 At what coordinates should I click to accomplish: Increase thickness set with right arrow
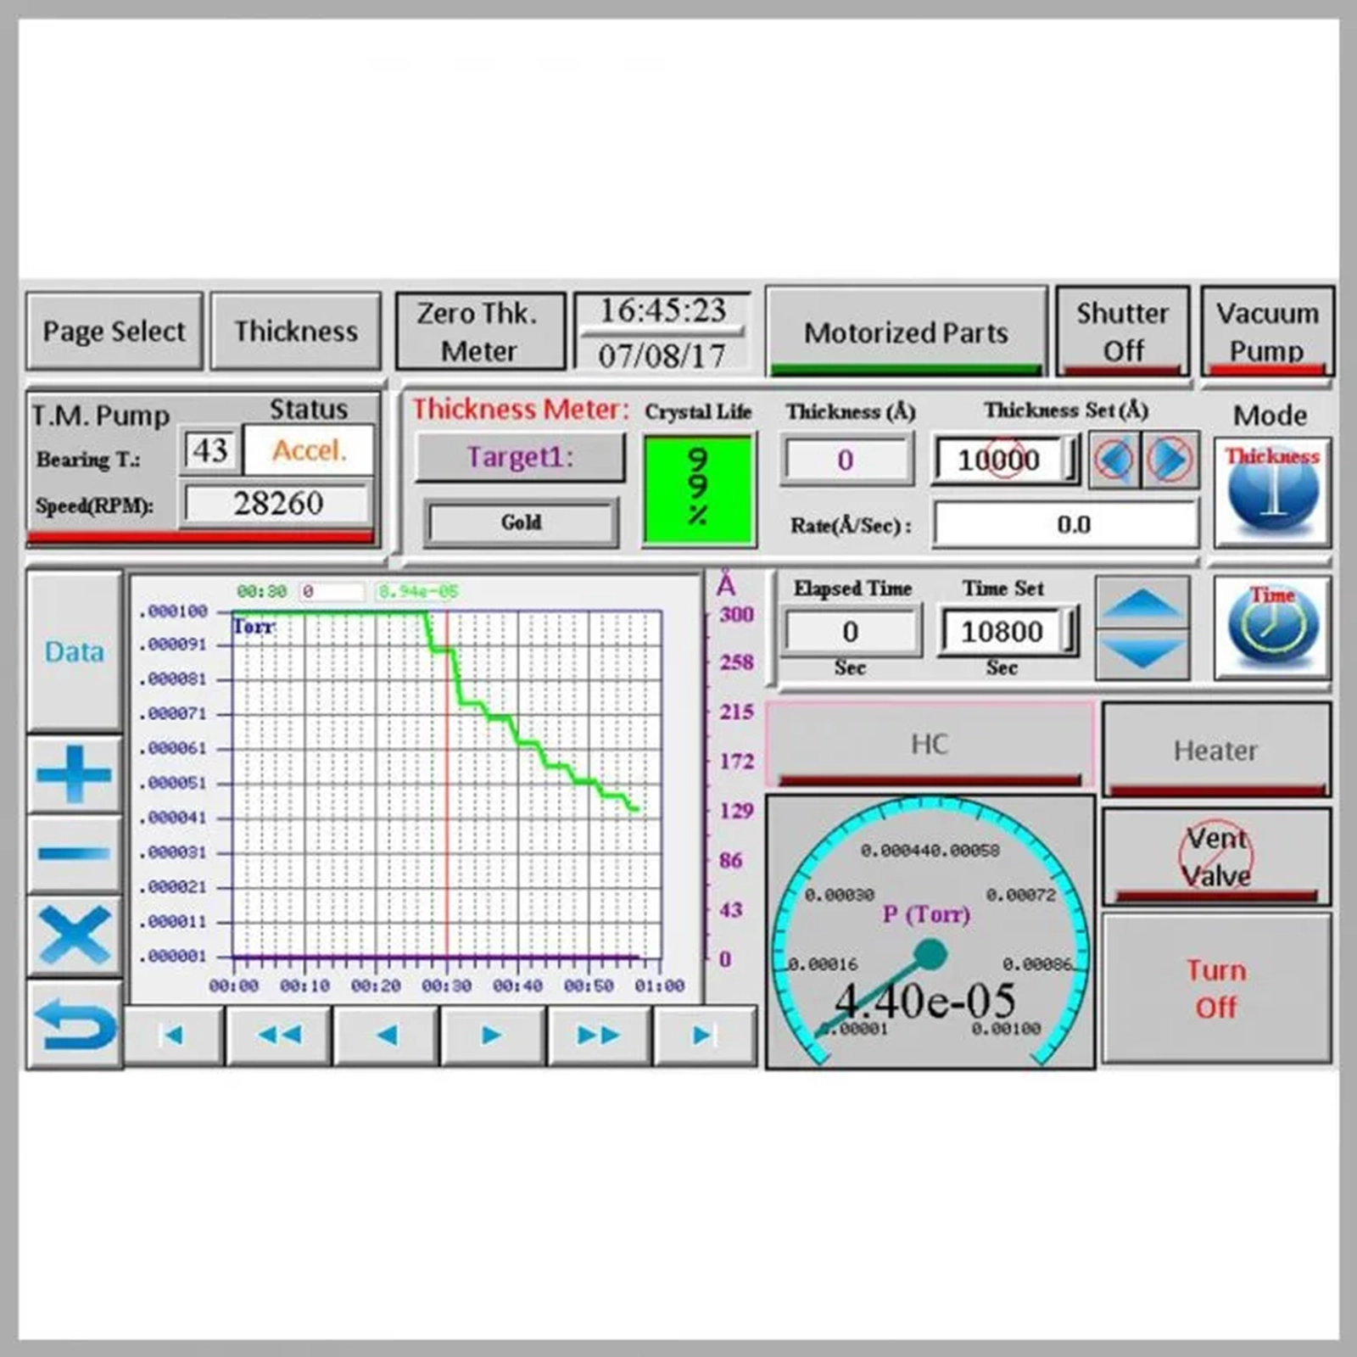point(1170,460)
